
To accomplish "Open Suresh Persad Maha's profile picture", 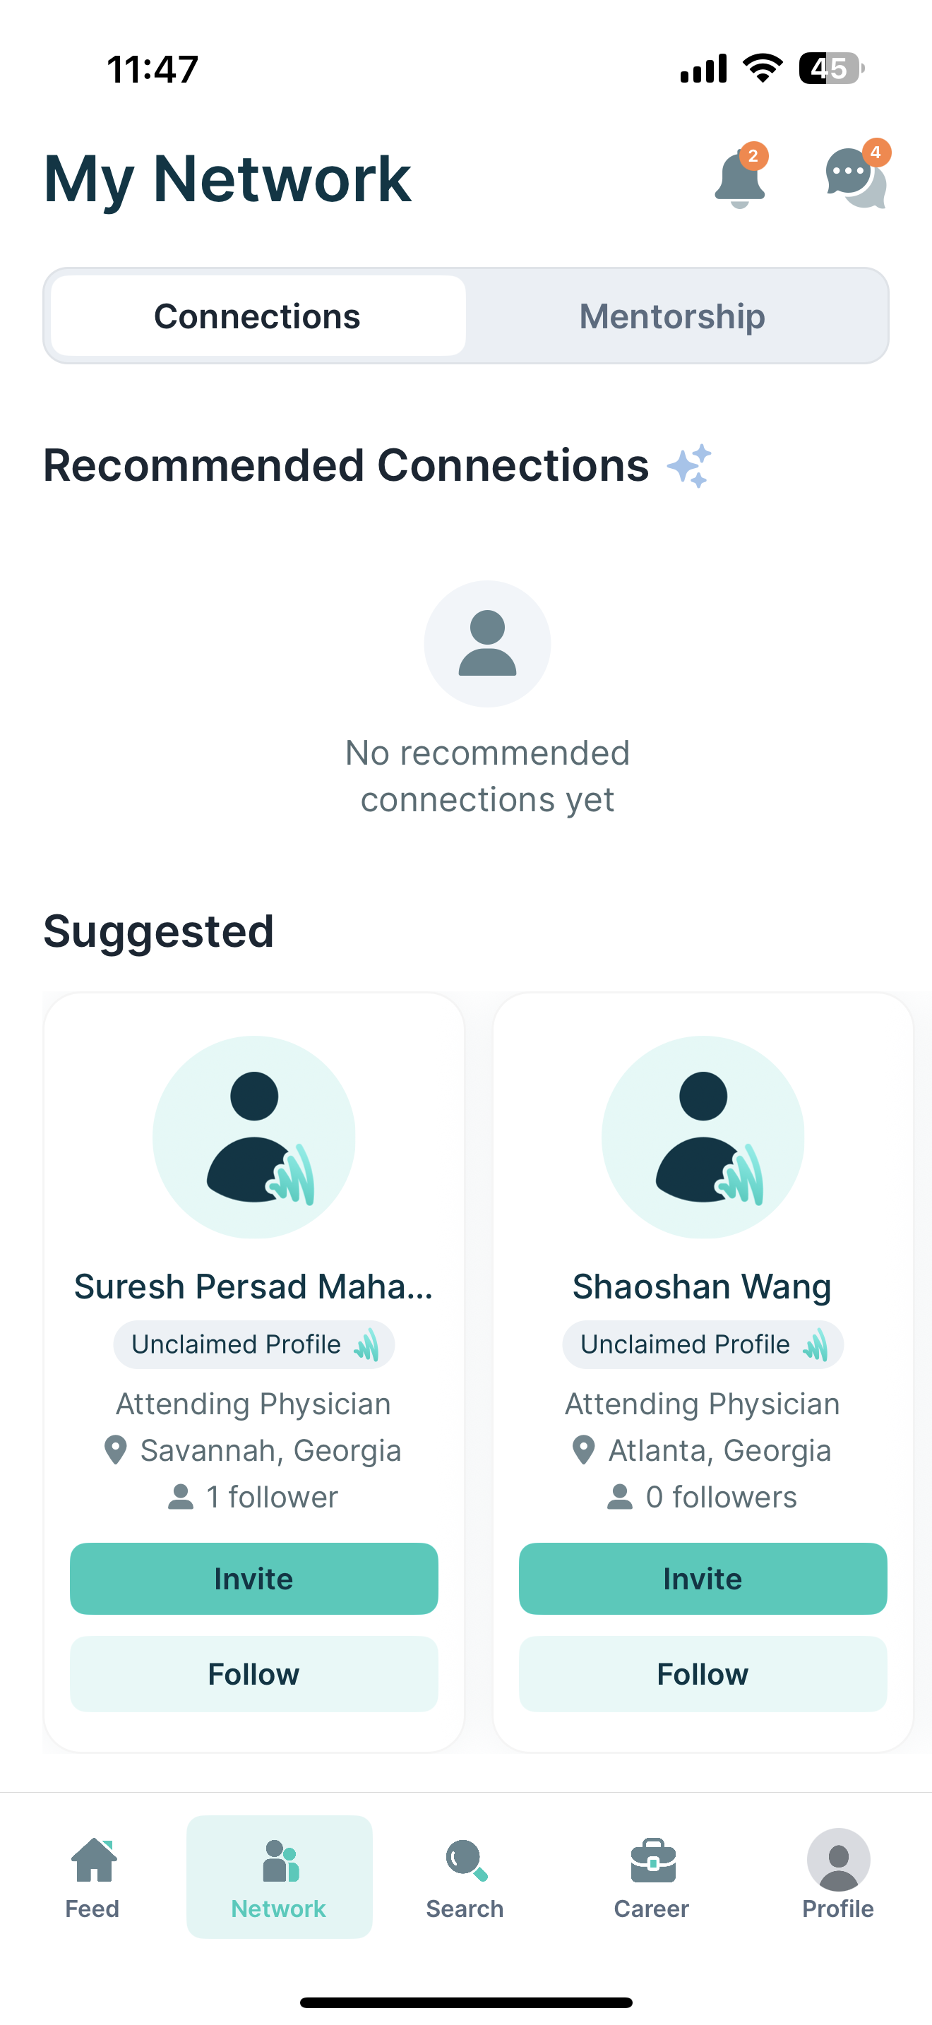I will (253, 1137).
